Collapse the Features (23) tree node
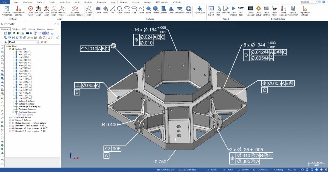 tap(10, 49)
